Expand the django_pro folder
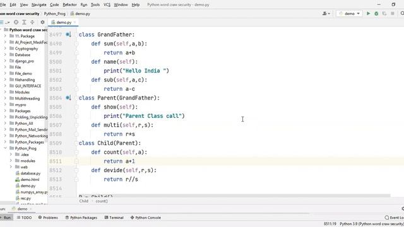 tap(5, 61)
